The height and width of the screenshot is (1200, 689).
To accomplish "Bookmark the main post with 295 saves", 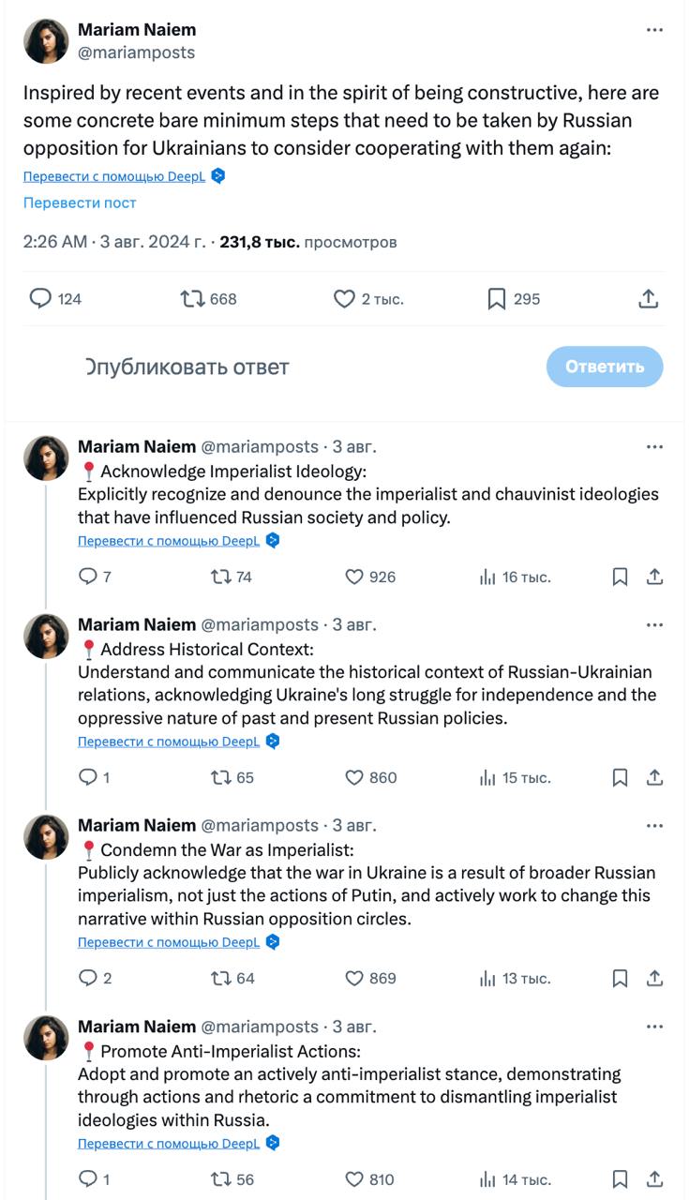I will pyautogui.click(x=497, y=299).
